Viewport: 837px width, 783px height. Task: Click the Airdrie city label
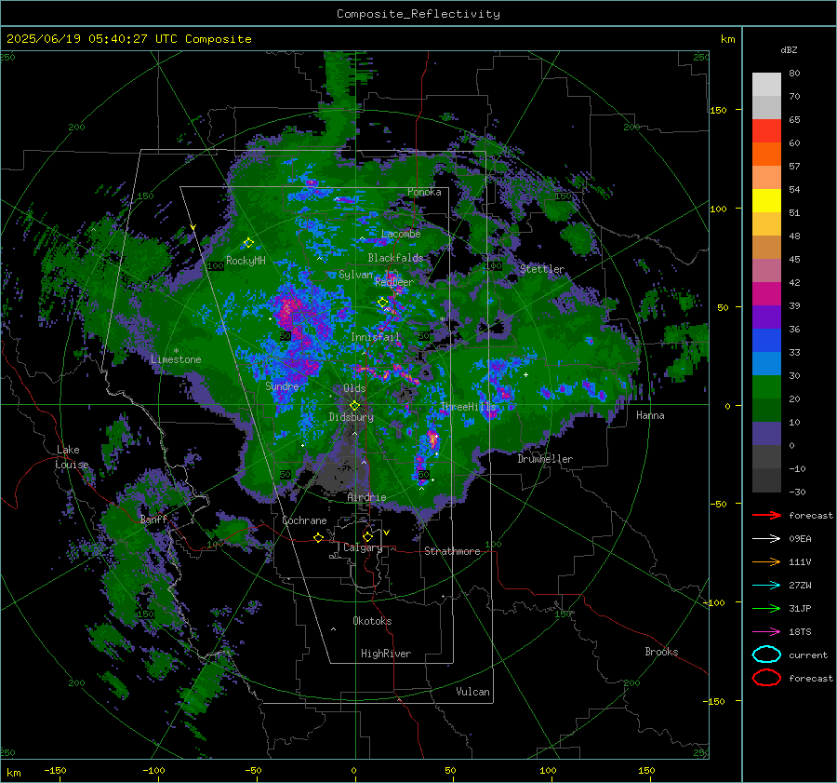coord(366,497)
